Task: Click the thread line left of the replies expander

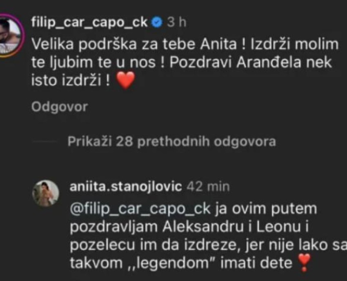Action: 45,141
